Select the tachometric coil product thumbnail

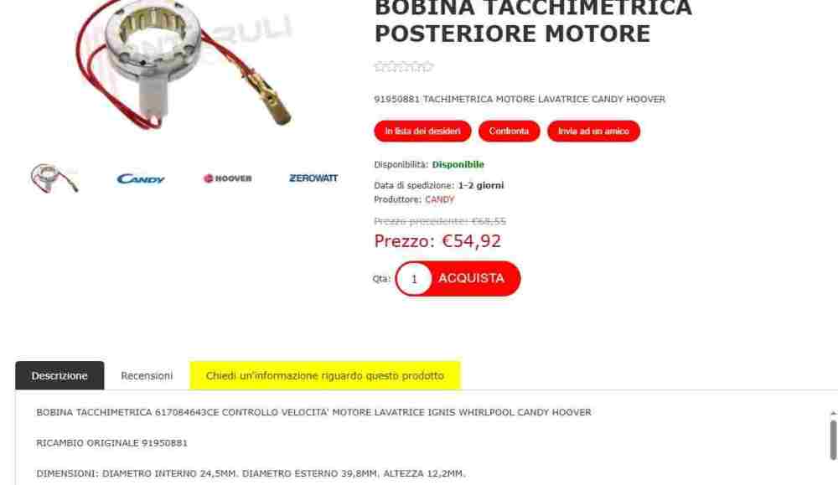pyautogui.click(x=54, y=178)
